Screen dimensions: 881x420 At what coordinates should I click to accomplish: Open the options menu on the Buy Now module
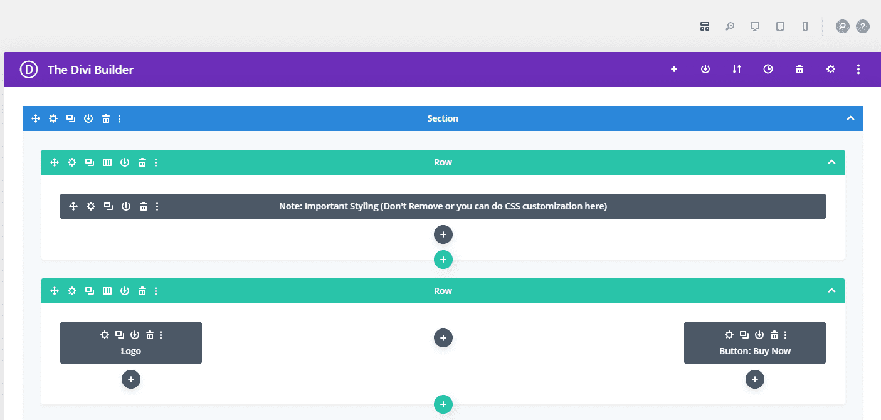tap(785, 335)
